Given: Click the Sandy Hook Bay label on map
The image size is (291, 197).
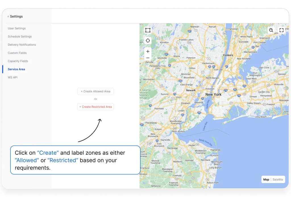Looking at the screenshot, I should [x=205, y=142].
